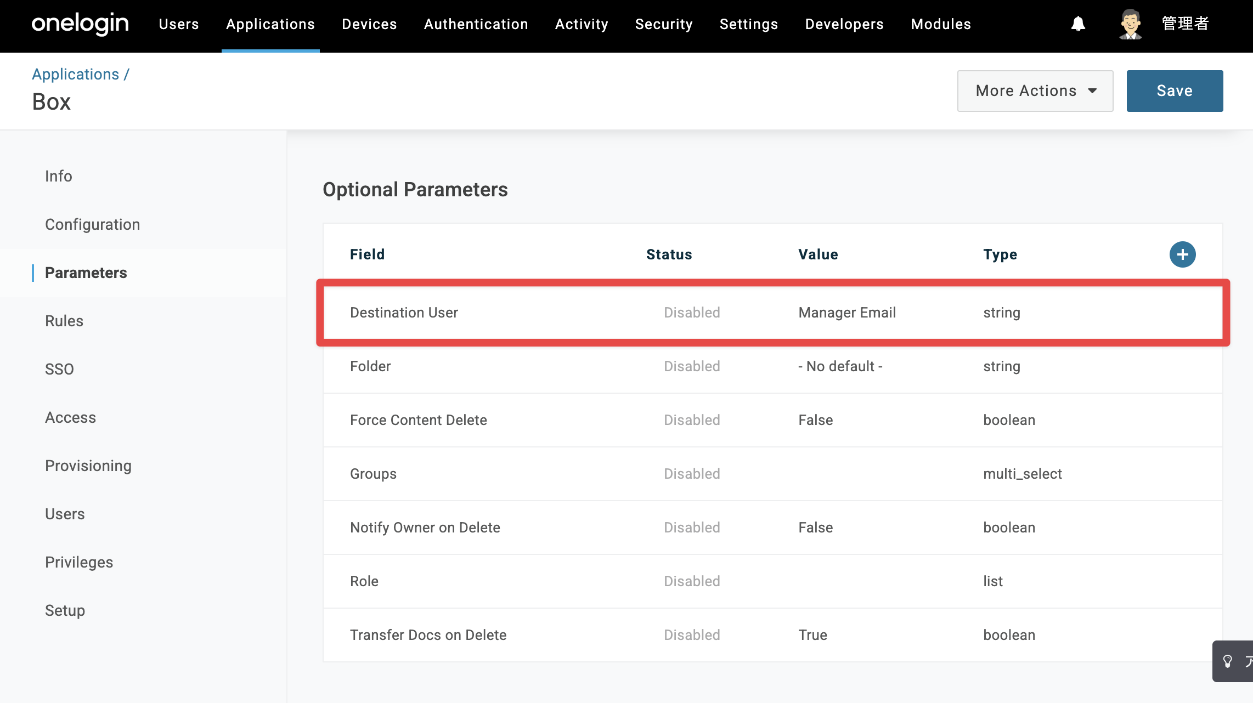Click the Type column header
Image resolution: width=1253 pixels, height=703 pixels.
(x=1000, y=254)
